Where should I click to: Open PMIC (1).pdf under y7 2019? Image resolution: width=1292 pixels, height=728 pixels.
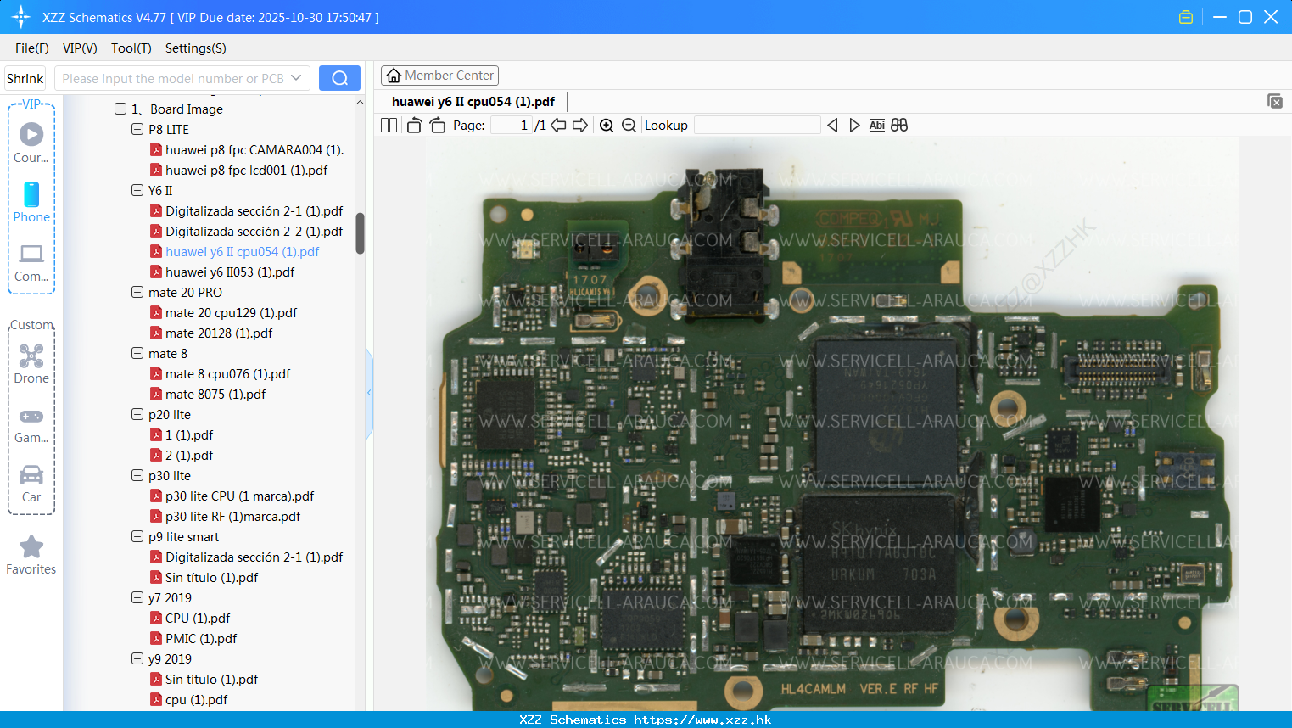[201, 638]
